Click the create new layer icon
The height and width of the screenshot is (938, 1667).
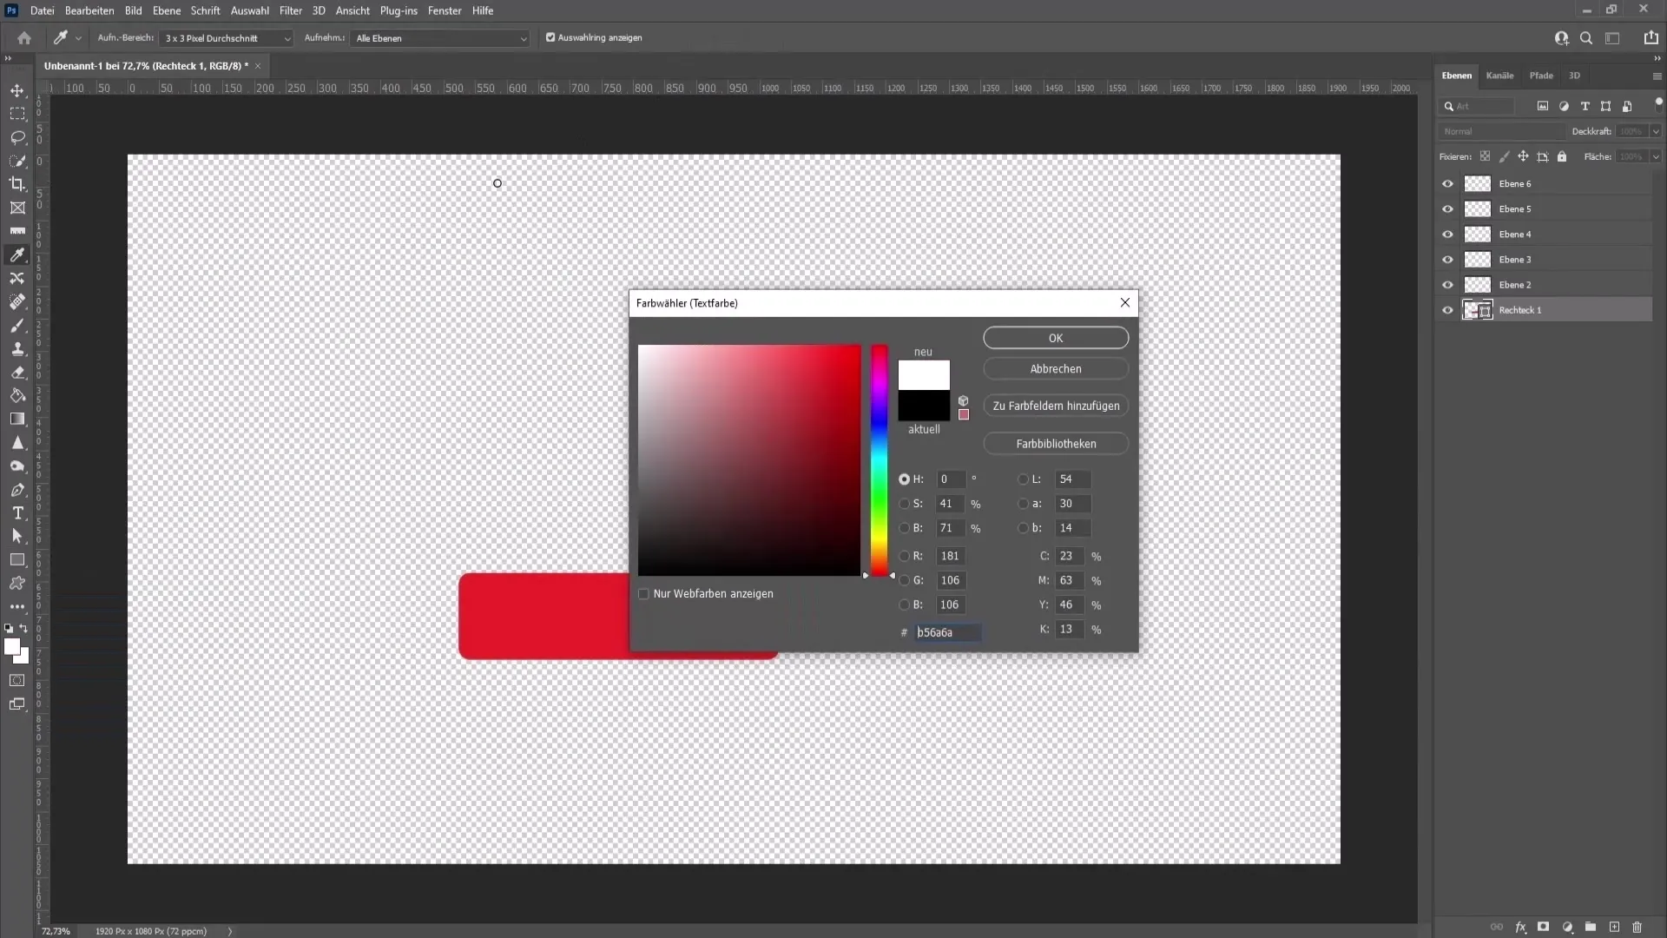(1614, 928)
